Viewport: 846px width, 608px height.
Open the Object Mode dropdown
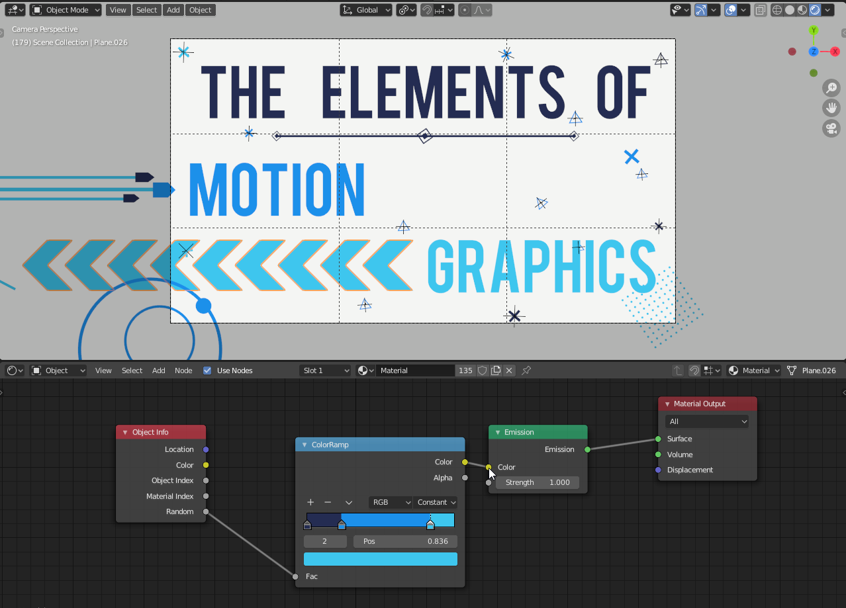click(x=66, y=10)
